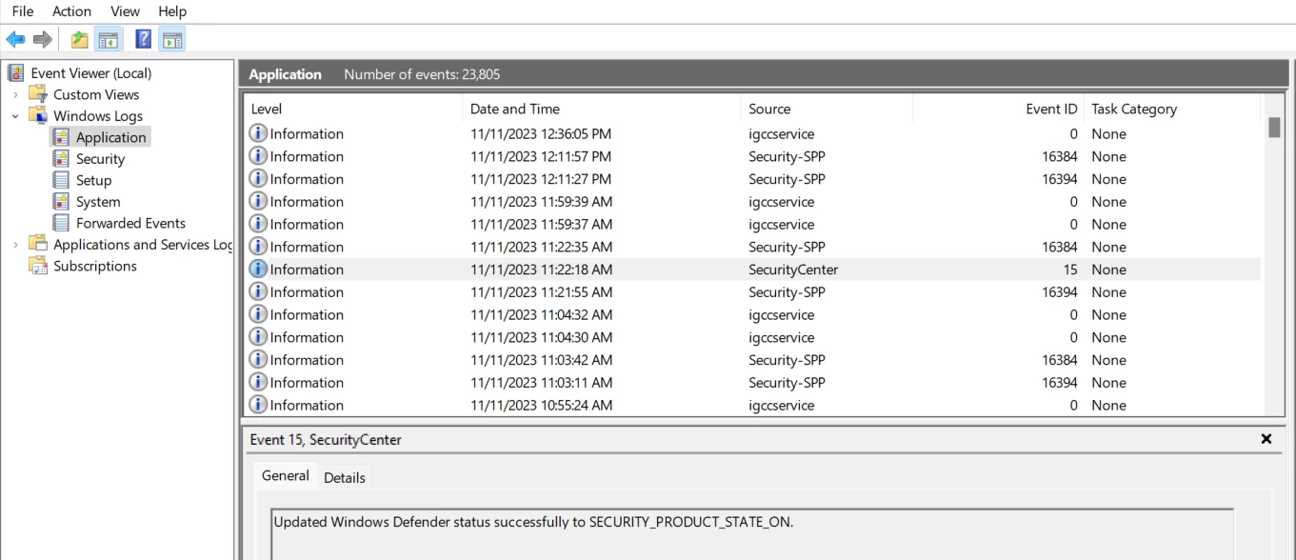Switch to the Details tab

point(345,478)
